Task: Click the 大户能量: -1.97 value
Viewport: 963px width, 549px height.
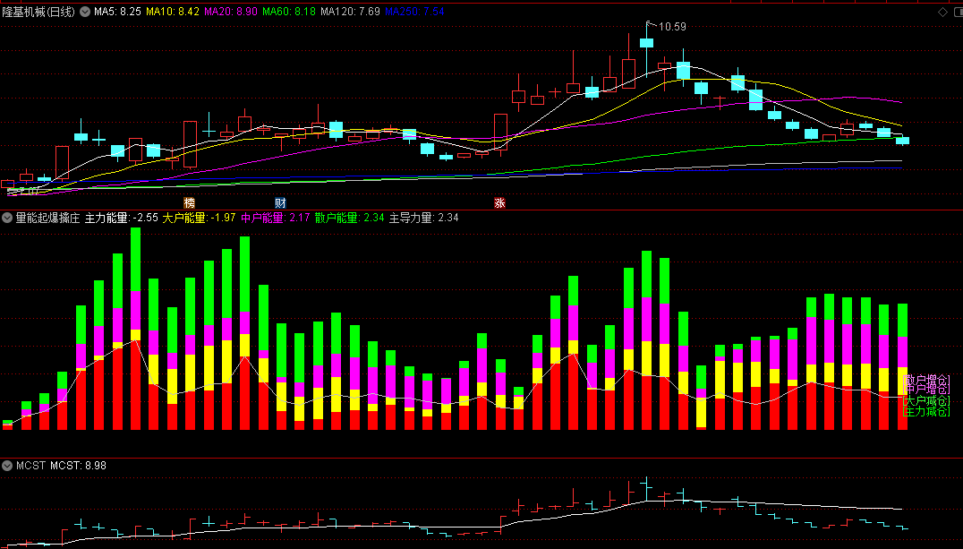Action: (199, 218)
